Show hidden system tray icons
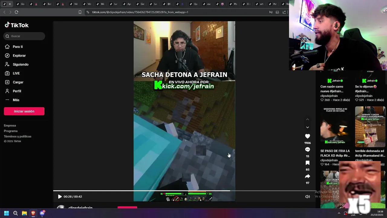Viewport: 387px width, 218px height. coord(339,213)
